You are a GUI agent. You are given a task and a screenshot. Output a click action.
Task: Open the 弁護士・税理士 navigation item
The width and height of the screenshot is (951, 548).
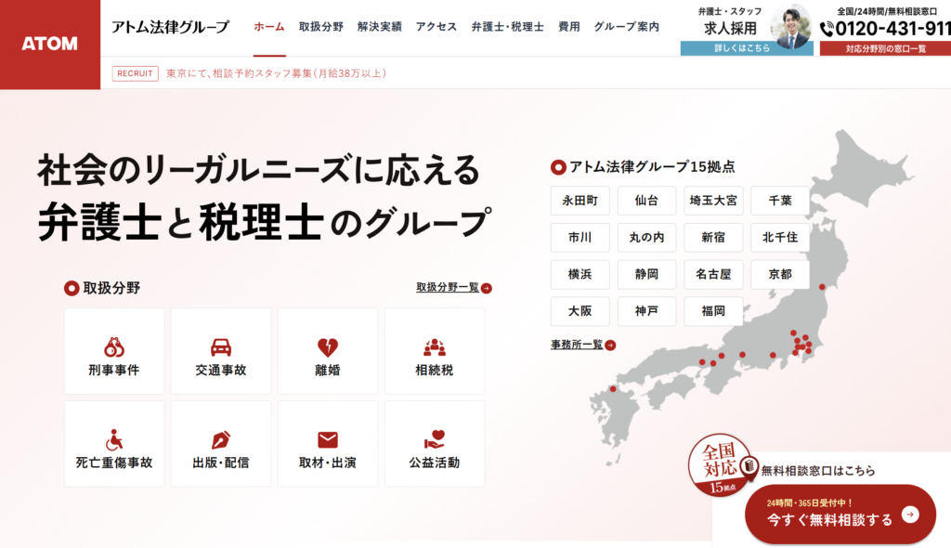[x=507, y=27]
